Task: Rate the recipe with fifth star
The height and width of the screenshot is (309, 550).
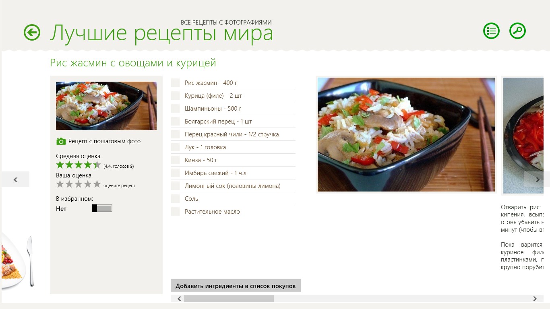Action: 97,184
